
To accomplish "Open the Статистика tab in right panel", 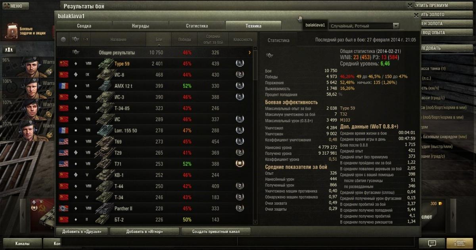I will 278,40.
